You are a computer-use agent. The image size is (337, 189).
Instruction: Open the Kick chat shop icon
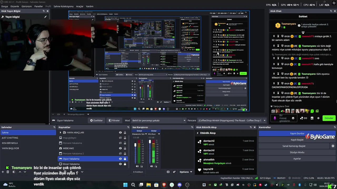312,118
